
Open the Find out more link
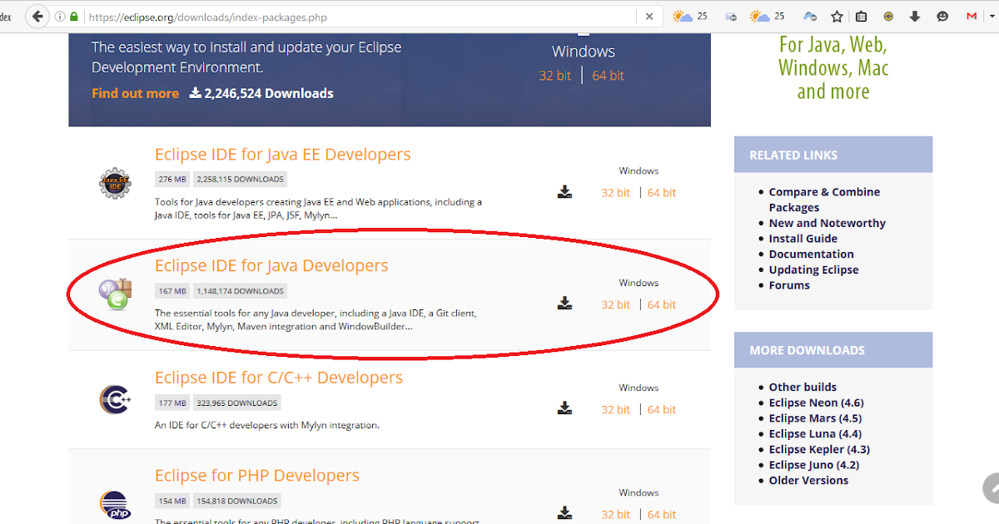pyautogui.click(x=135, y=93)
